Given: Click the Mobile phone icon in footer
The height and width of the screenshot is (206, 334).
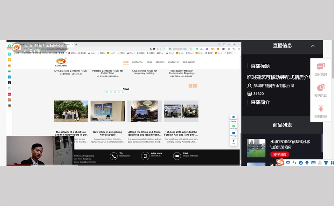Looking at the screenshot, I should (x=145, y=156).
